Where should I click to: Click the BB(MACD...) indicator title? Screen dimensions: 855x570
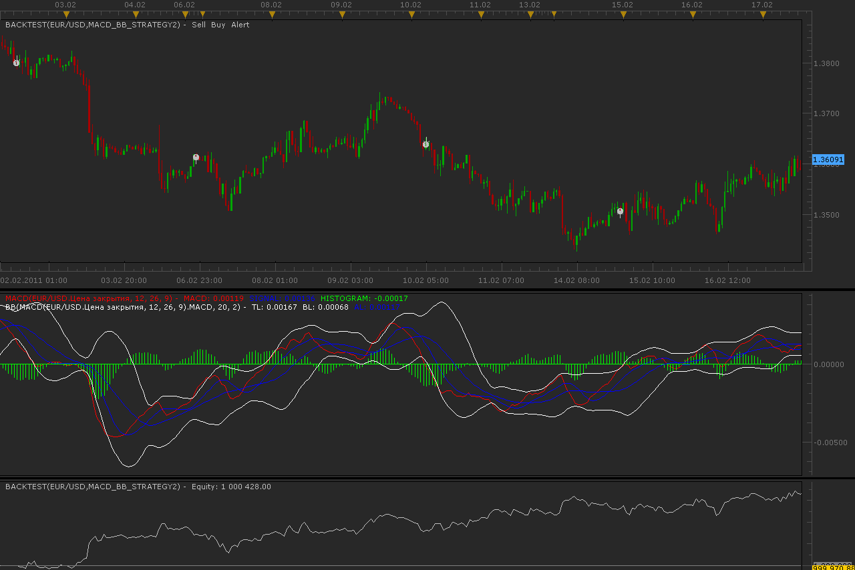click(123, 307)
